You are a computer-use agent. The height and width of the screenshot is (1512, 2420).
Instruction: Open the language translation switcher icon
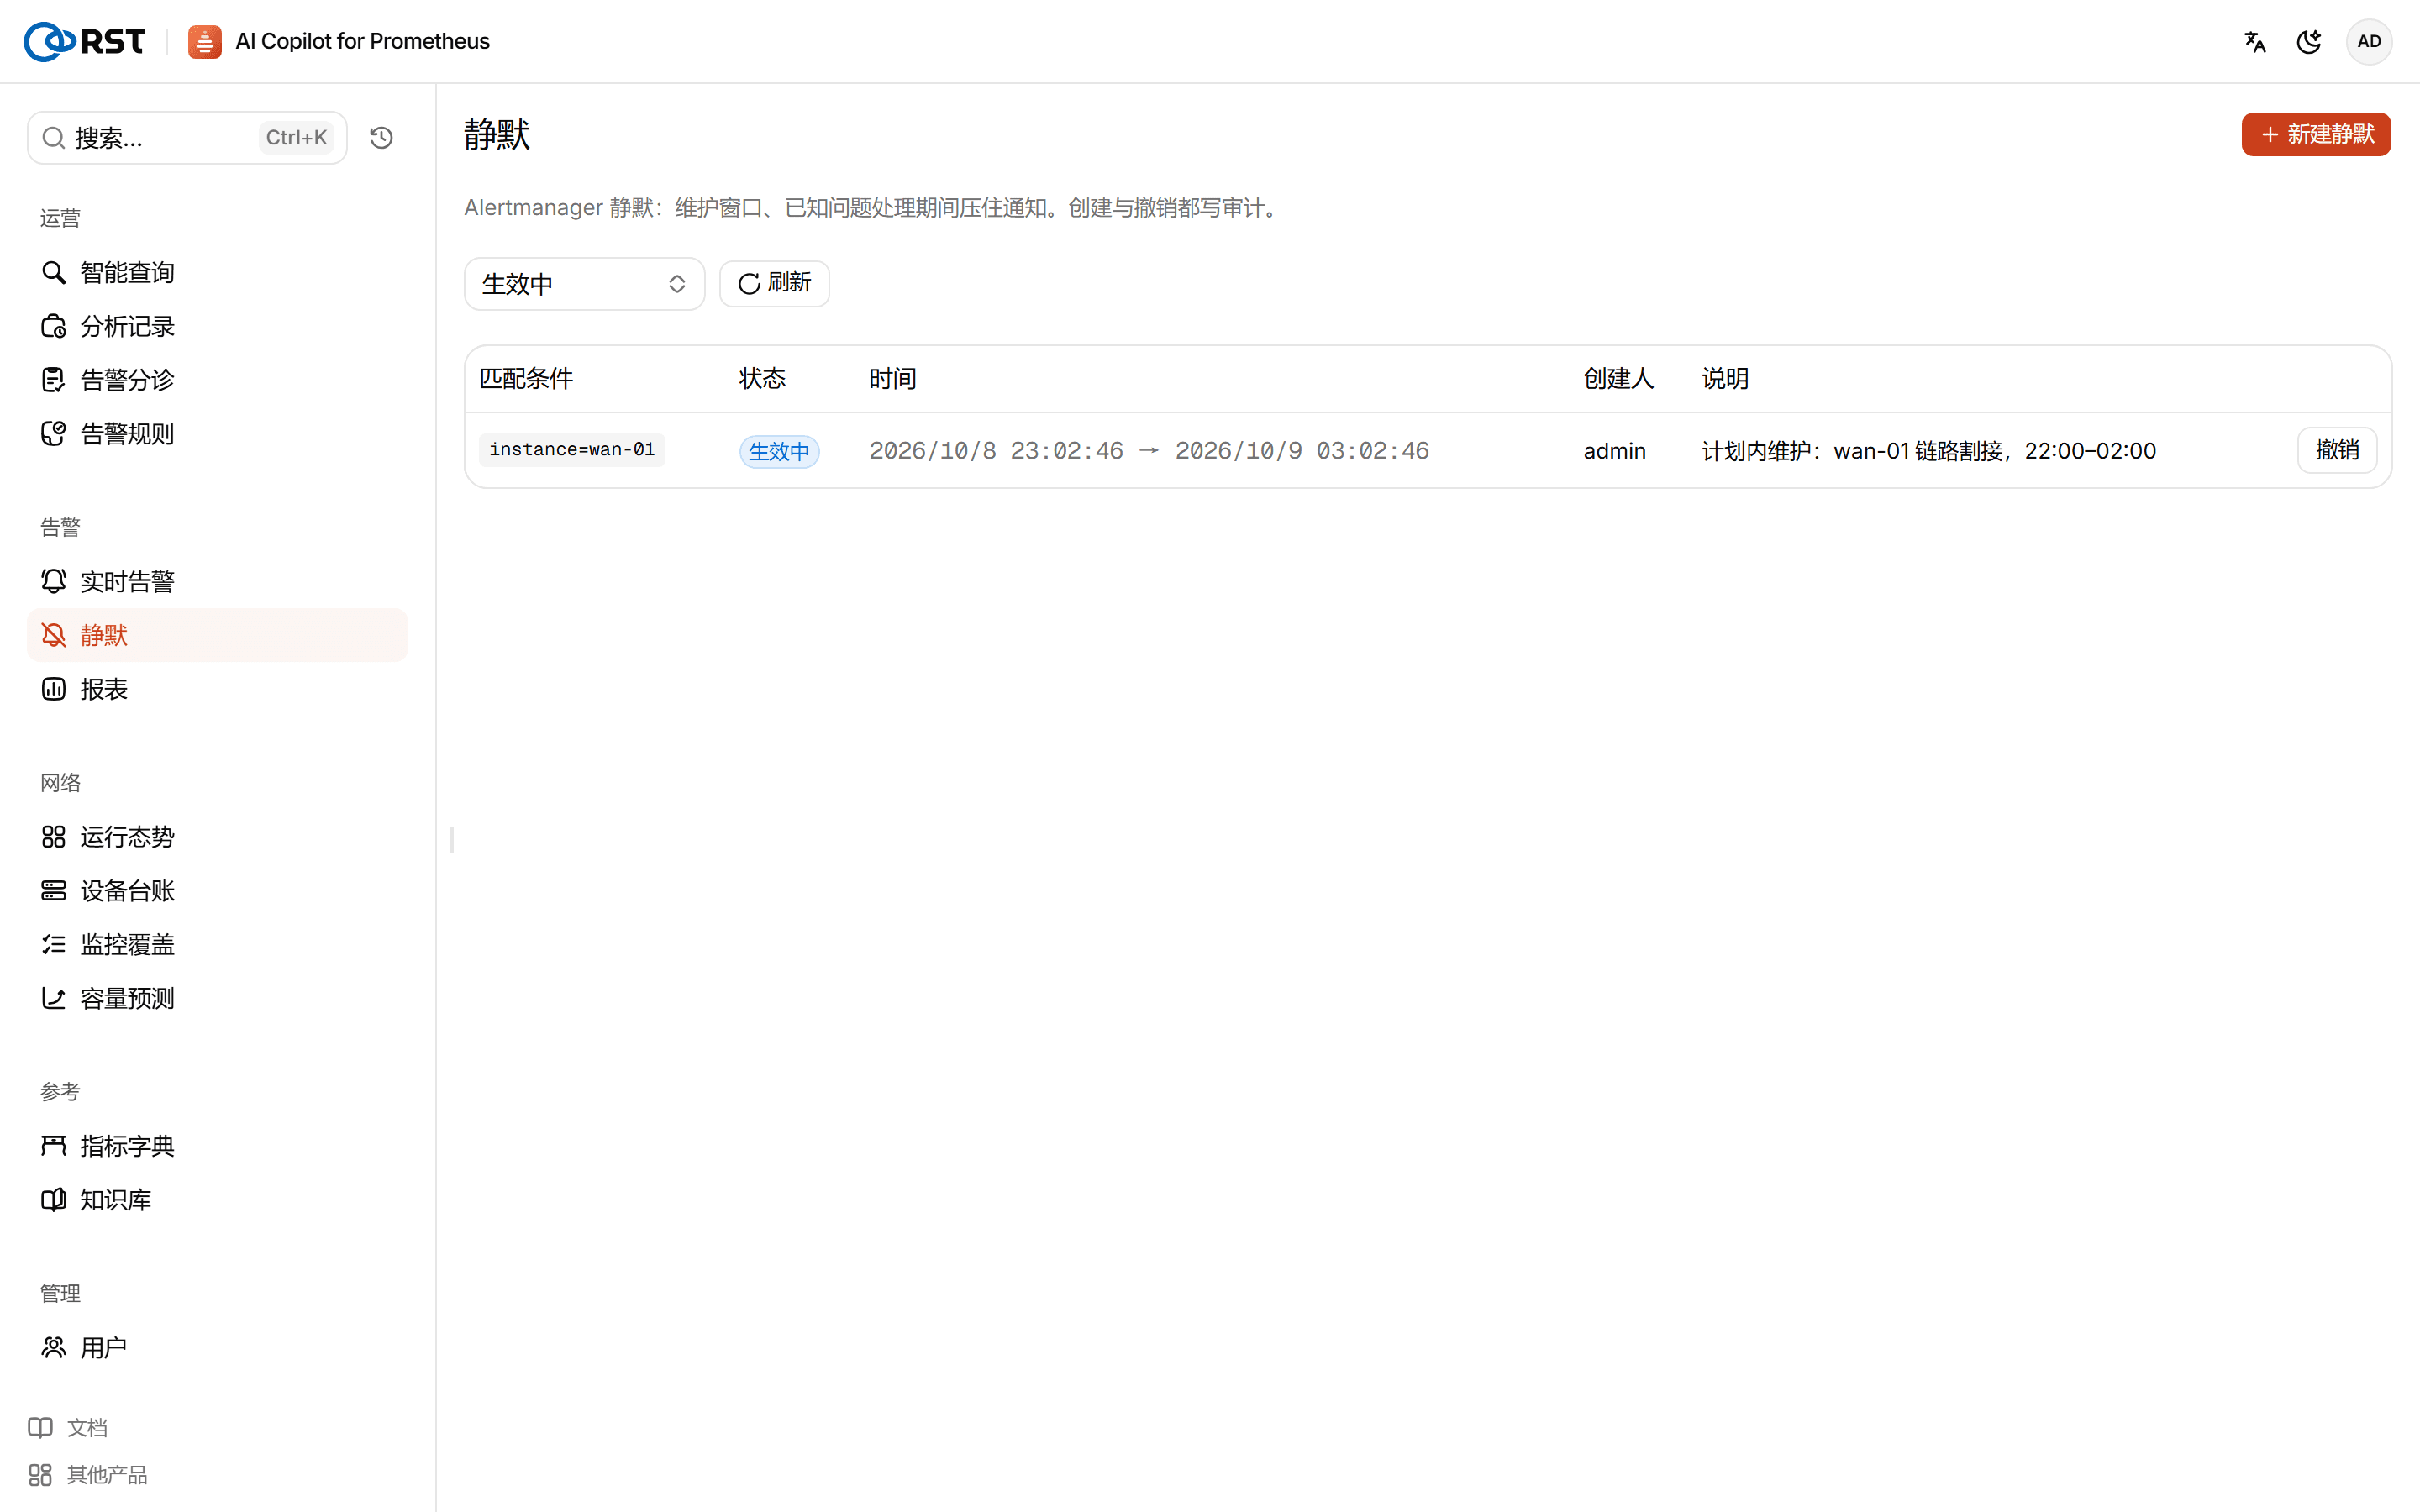click(2255, 41)
